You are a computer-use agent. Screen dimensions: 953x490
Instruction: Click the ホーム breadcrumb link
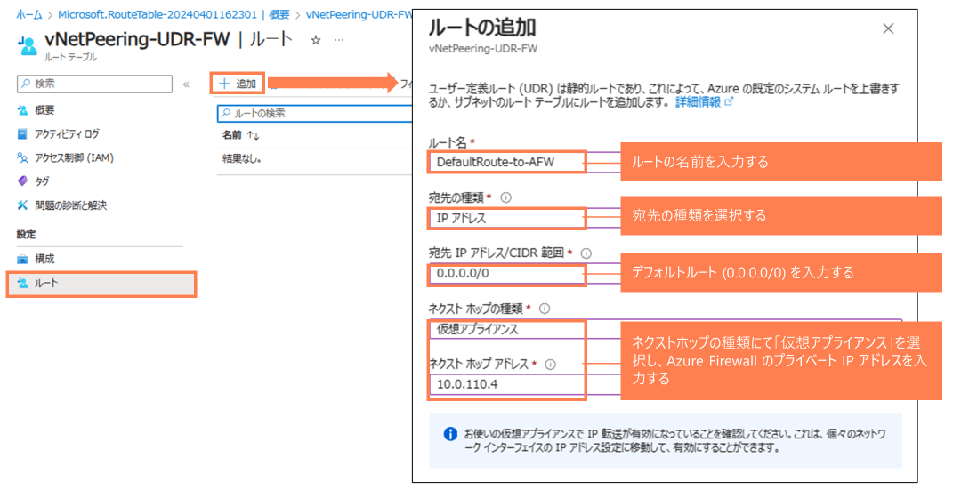(x=29, y=14)
